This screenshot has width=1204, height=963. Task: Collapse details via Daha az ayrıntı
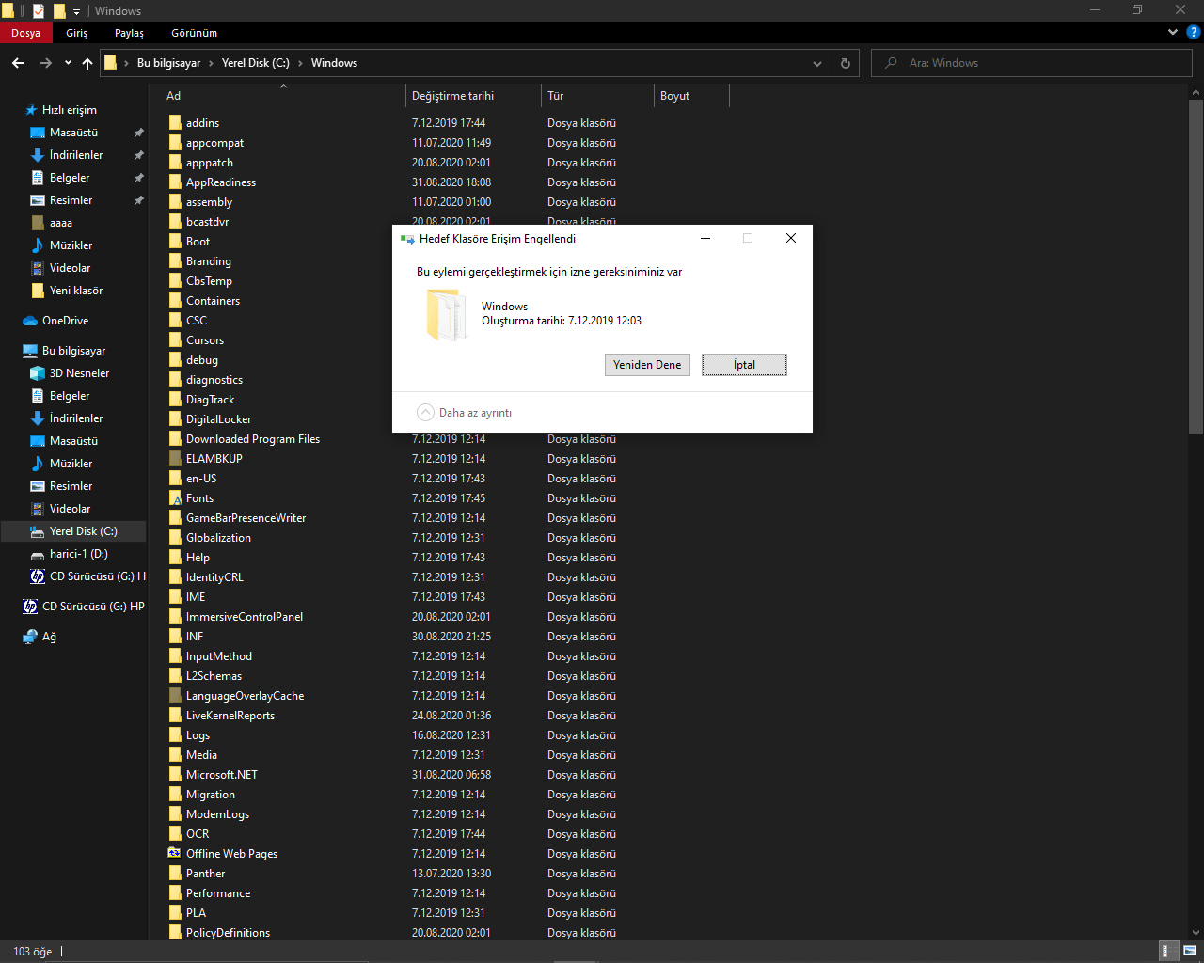[464, 413]
